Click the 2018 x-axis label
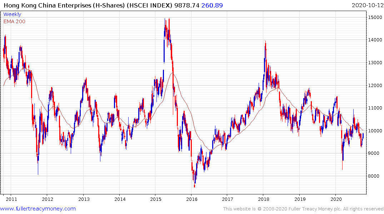Screen dimensions: 384x214 point(264,199)
